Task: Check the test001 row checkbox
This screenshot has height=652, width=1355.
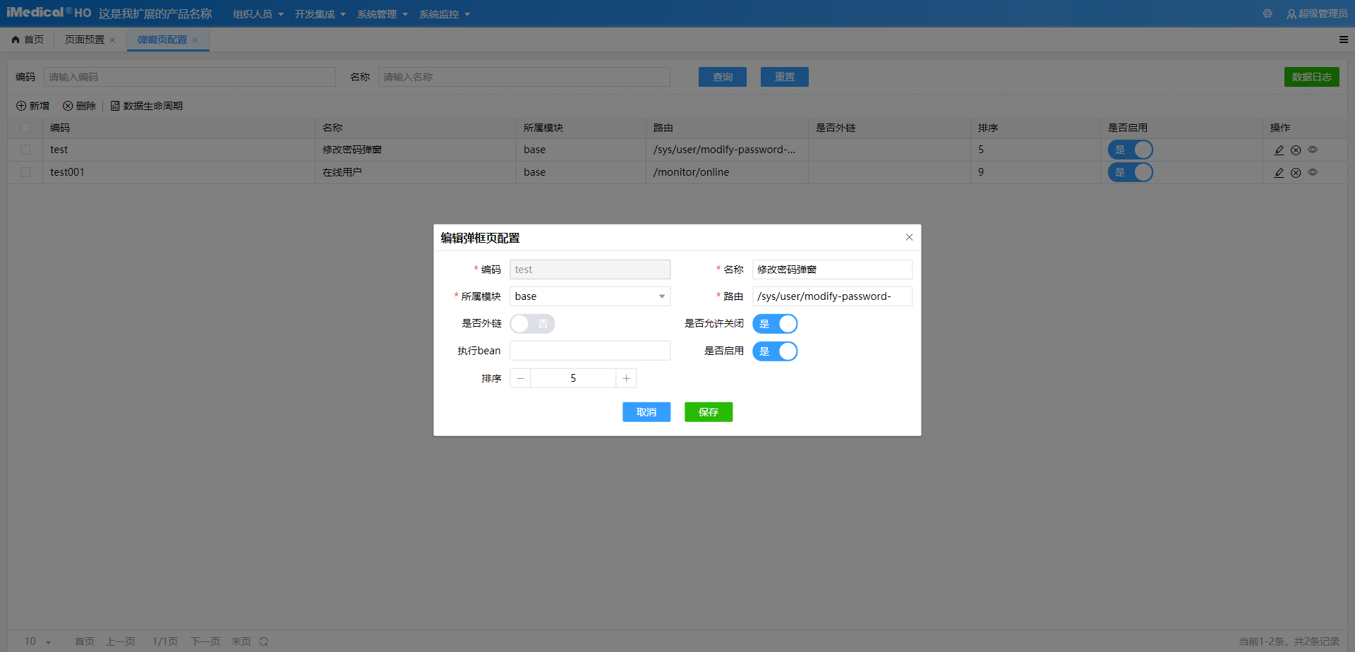Action: pyautogui.click(x=25, y=172)
